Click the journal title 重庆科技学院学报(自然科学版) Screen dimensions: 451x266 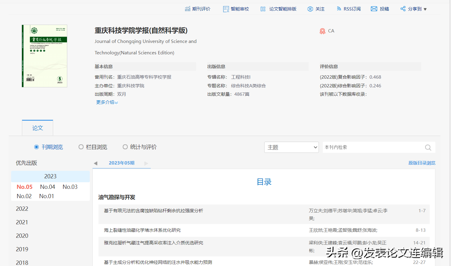[x=141, y=31]
